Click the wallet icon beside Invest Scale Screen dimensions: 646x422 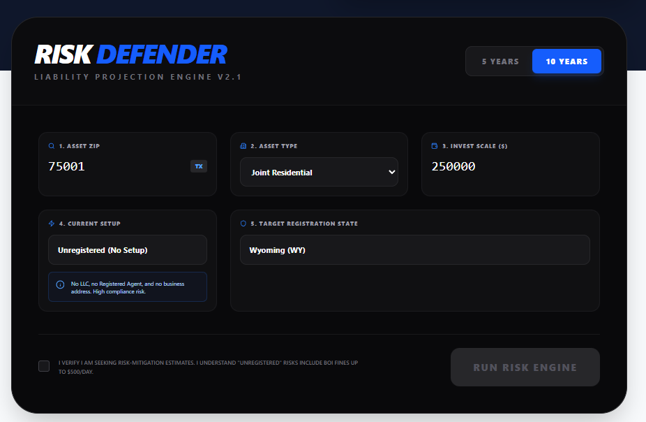coord(435,147)
